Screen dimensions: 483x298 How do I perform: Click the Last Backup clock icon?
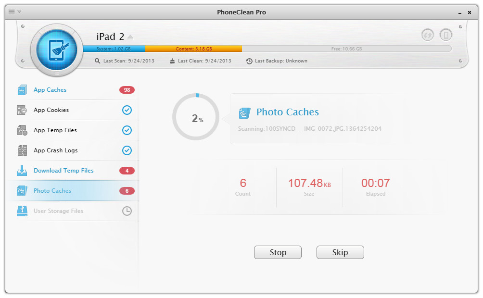click(249, 61)
